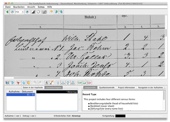
Task: Zoom in with the plus magnifier
Action: [x=27, y=12]
